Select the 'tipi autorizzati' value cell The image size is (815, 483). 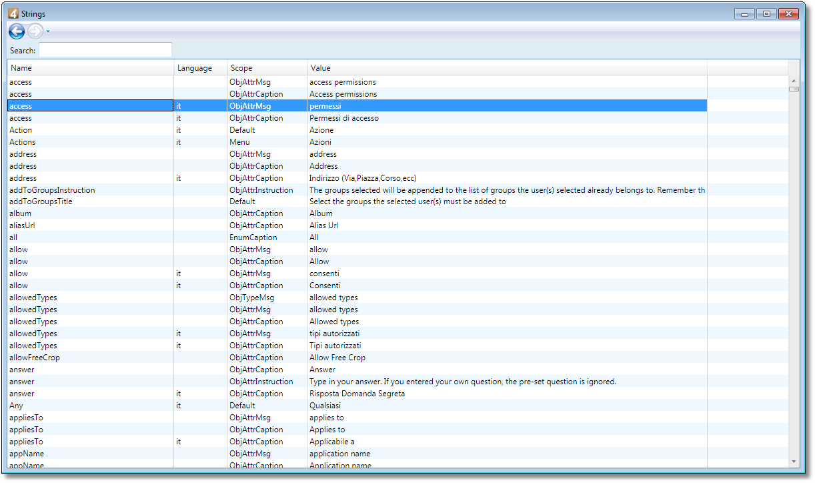click(x=507, y=334)
